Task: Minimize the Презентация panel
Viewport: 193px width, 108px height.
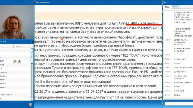Action: pyautogui.click(x=158, y=2)
